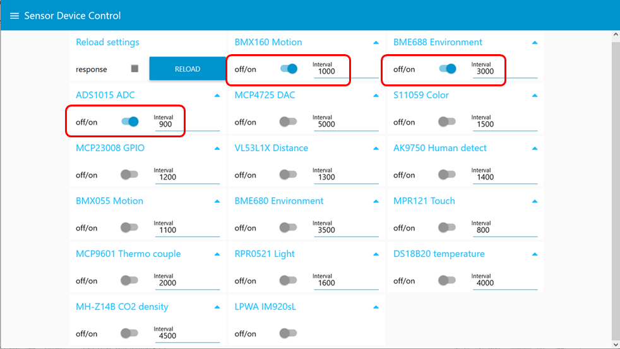Disable the BME688 Environment sensor toggle
Viewport: 620px width, 349px height.
448,69
